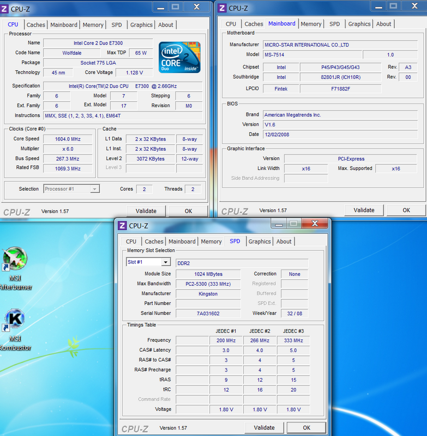
Task: Click the Core Voltage value '1.128 V'
Action: (134, 72)
